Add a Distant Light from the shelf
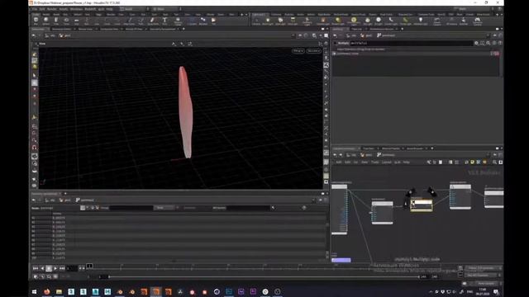The height and width of the screenshot is (297, 529). click(337, 21)
